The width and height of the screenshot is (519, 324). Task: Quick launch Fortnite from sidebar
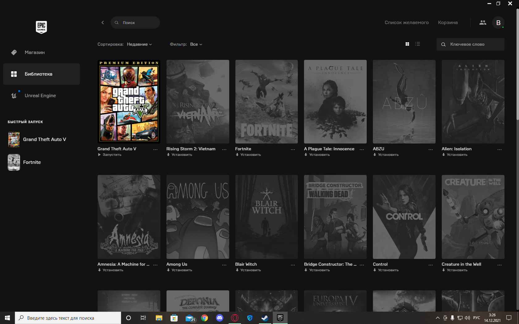(x=41, y=162)
